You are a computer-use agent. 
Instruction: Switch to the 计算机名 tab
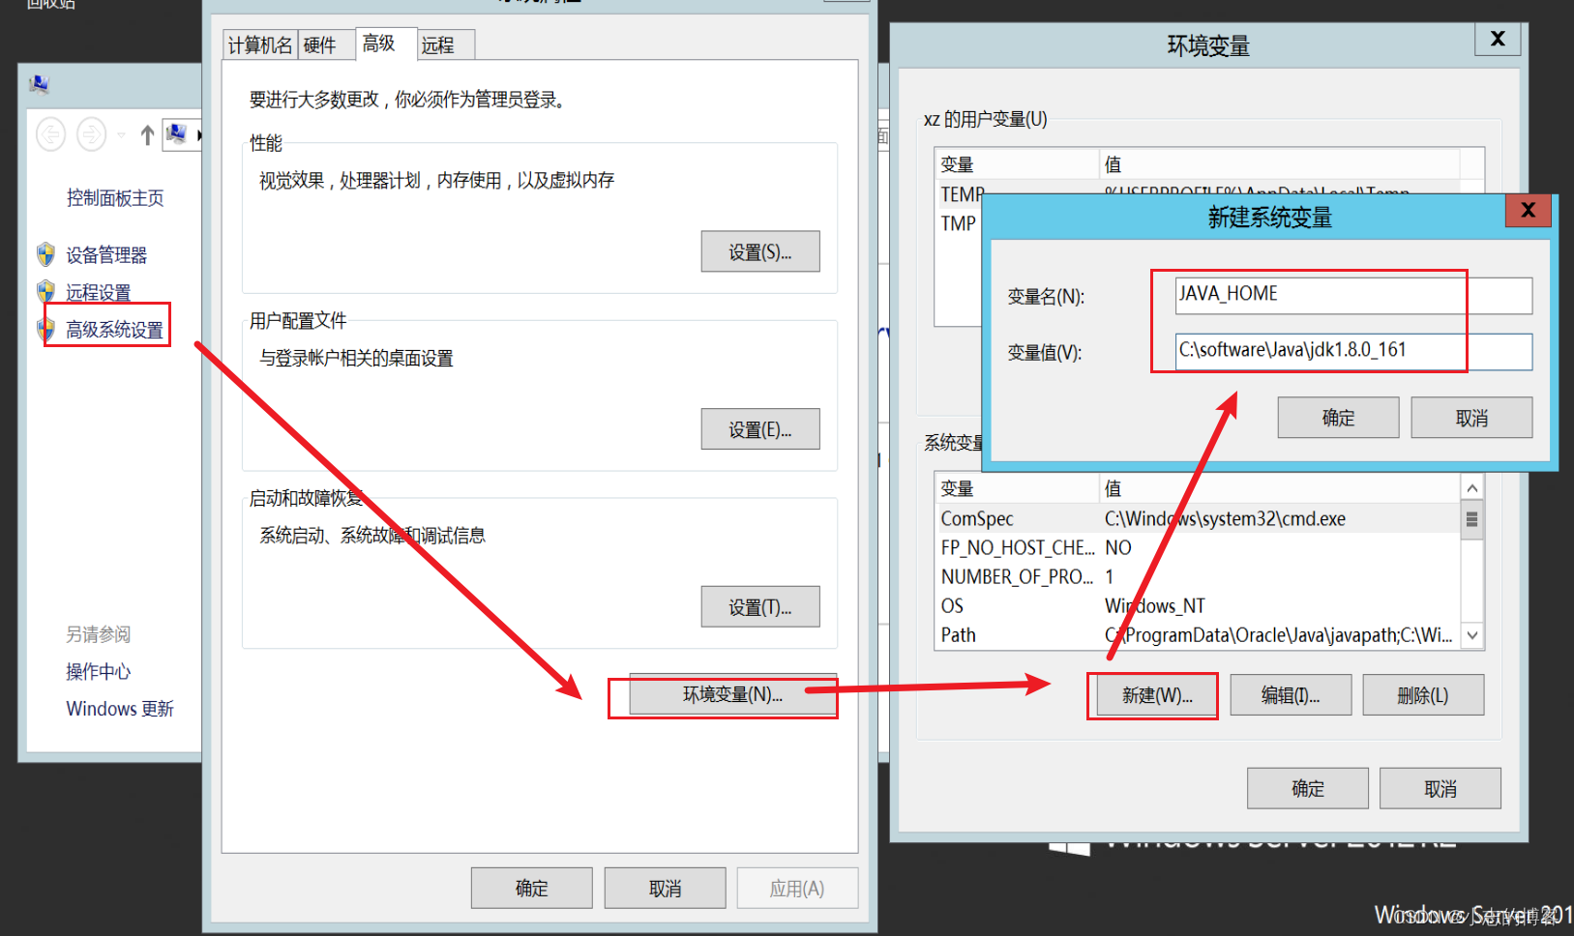tap(260, 45)
